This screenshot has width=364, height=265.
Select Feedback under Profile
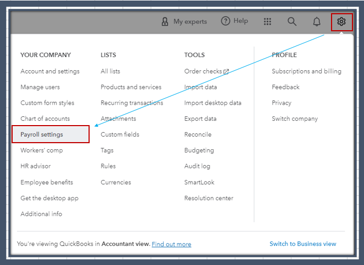click(285, 87)
